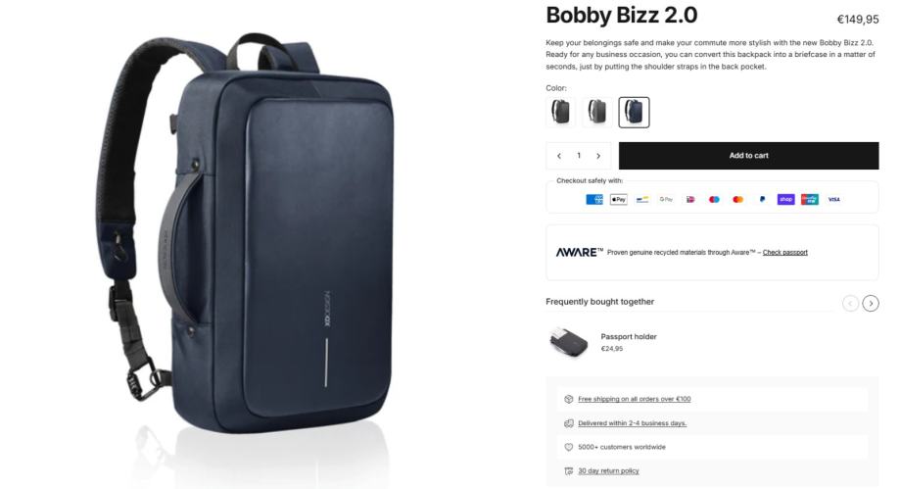Viewport: 900px width, 489px height.
Task: Select the grey backpack color option
Action: [597, 112]
